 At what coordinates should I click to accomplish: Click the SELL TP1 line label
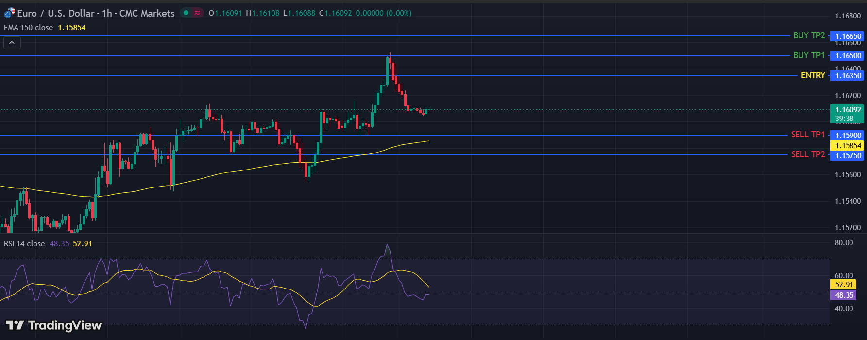point(808,135)
